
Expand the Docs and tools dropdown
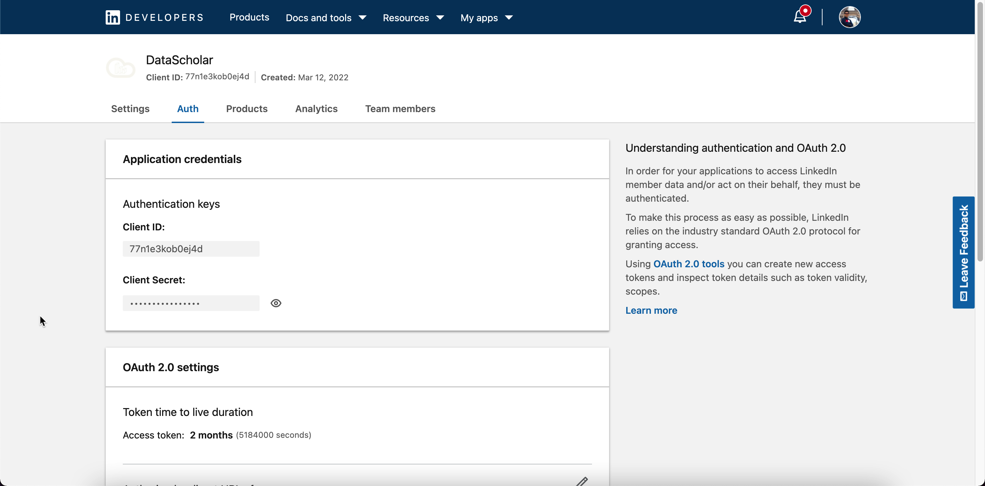pyautogui.click(x=326, y=17)
